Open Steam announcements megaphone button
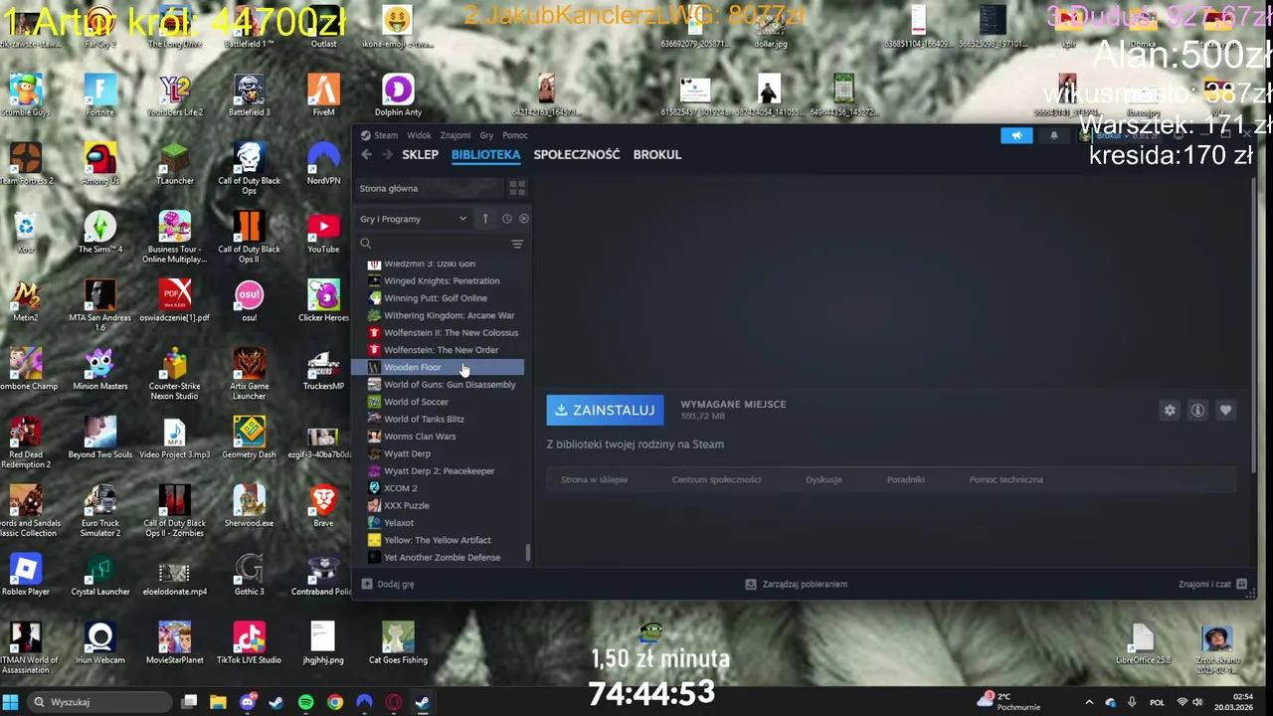This screenshot has height=716, width=1273. [x=1016, y=136]
